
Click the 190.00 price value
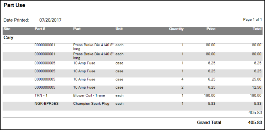coord(210,95)
